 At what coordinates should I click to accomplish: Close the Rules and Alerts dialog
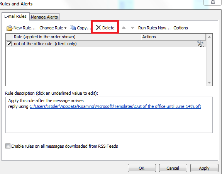point(213,2)
